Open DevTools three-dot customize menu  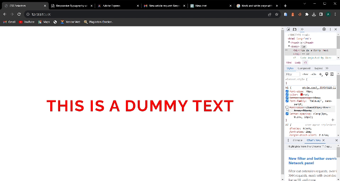[330, 29]
